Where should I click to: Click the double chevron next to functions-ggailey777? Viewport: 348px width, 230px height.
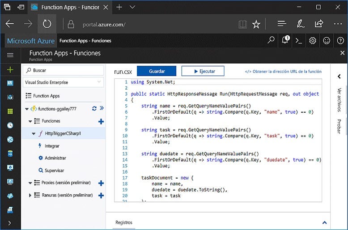click(102, 108)
